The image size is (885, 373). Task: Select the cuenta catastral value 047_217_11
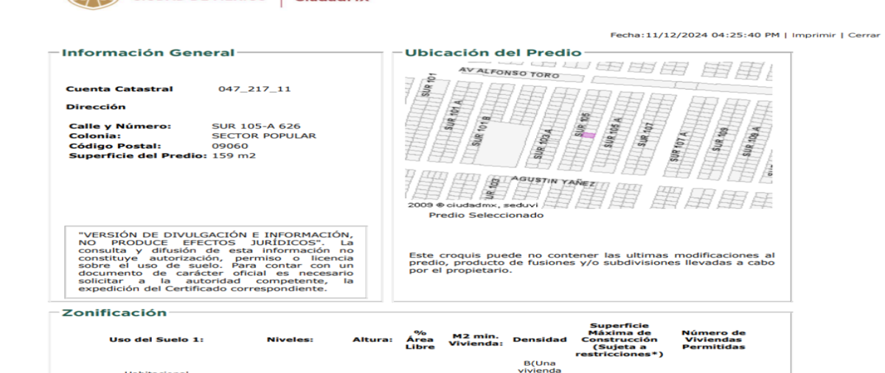pyautogui.click(x=254, y=89)
